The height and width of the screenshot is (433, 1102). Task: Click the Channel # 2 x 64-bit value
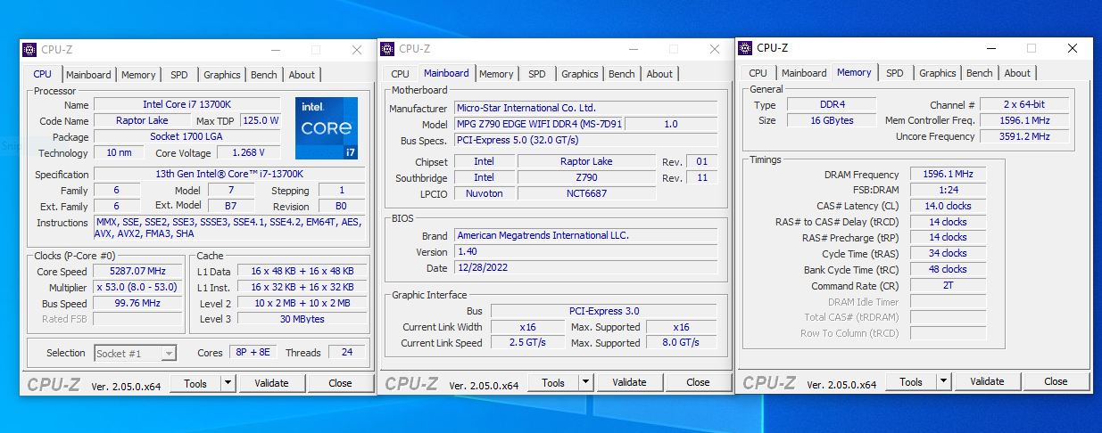(1025, 105)
